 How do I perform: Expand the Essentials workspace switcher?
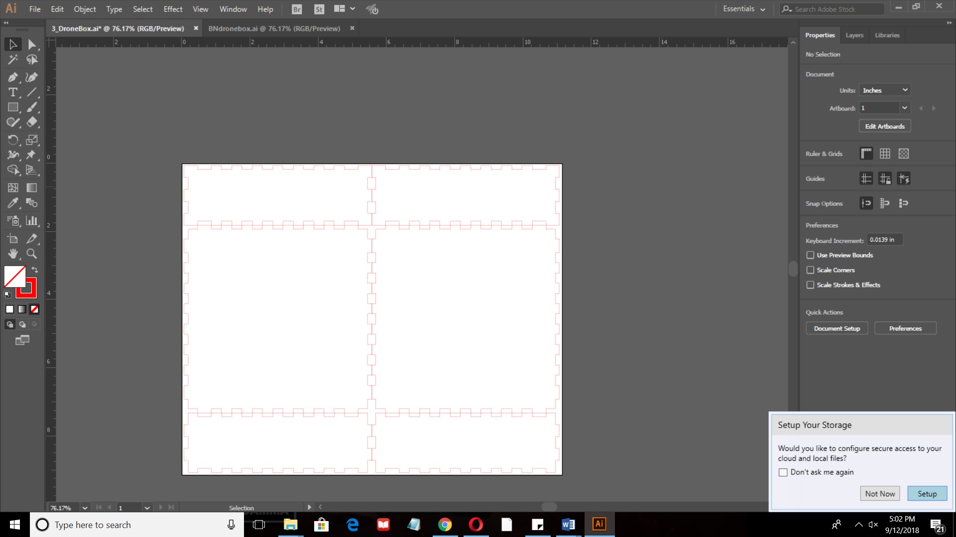click(744, 9)
